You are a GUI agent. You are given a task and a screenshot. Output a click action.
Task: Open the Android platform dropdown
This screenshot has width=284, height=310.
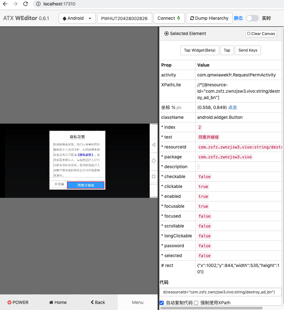coord(77,18)
